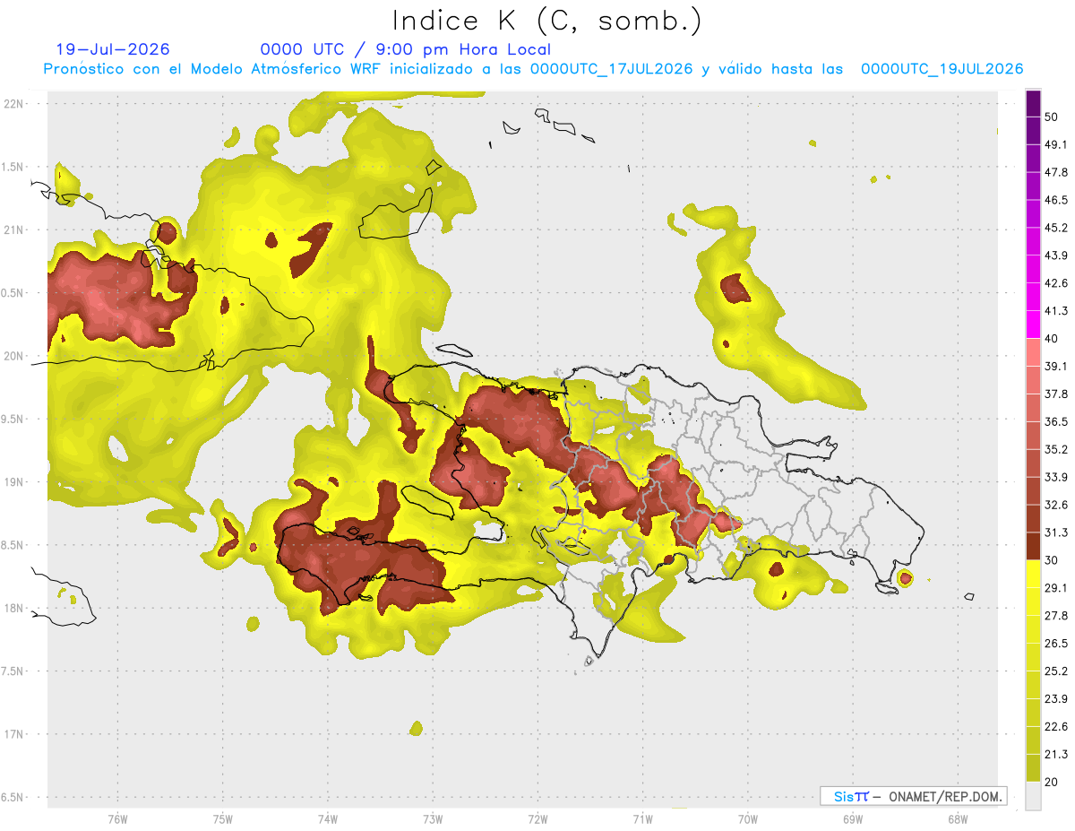The height and width of the screenshot is (831, 1075).
Task: Click the "36.5" color scale value
Action: pyautogui.click(x=1056, y=422)
